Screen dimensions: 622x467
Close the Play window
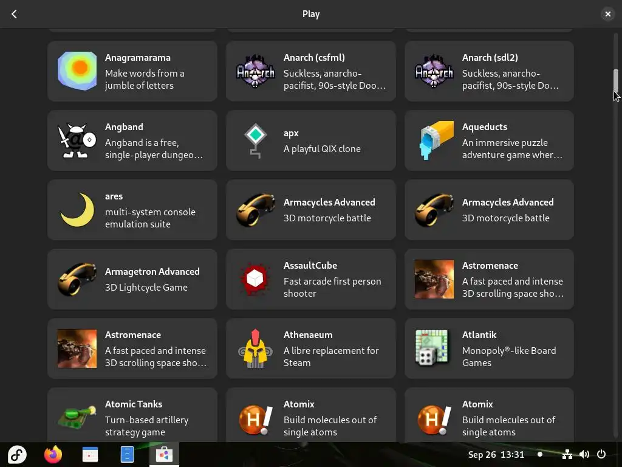coord(607,15)
